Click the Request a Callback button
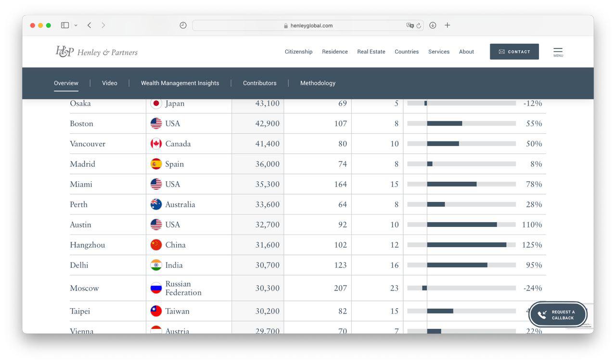The image size is (616, 363). pyautogui.click(x=558, y=315)
